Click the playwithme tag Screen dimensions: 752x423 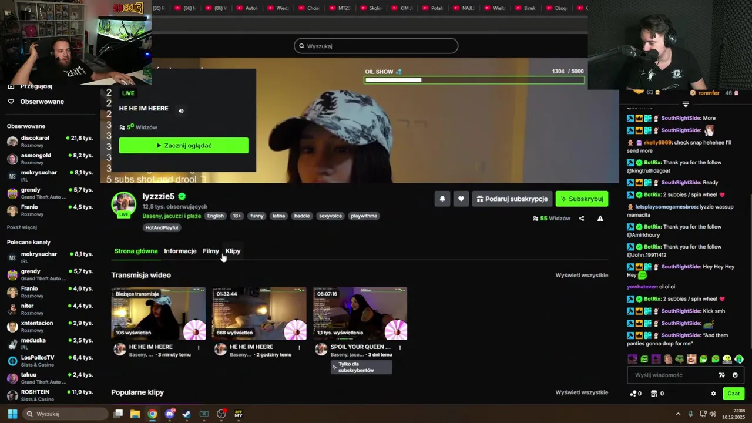364,216
